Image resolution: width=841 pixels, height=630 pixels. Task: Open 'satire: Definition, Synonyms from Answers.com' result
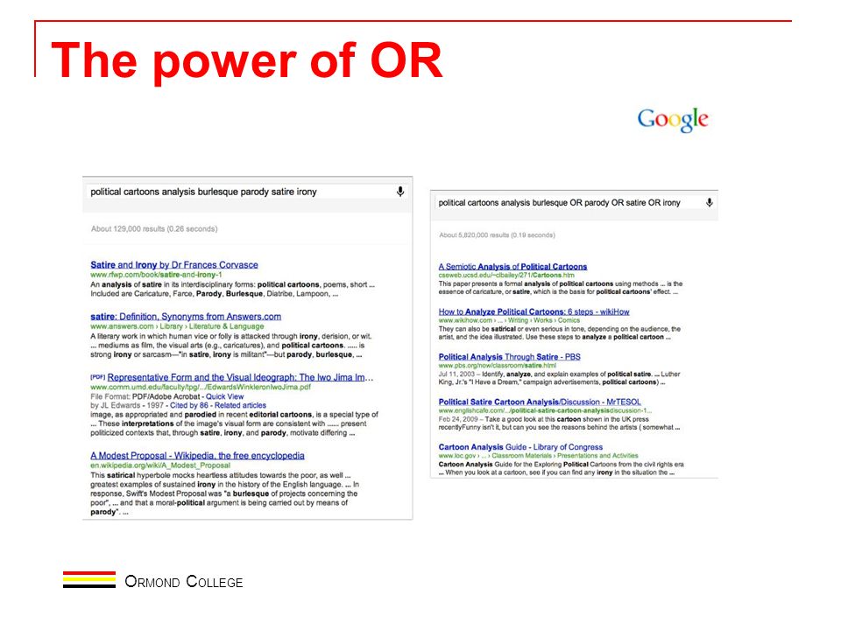[186, 317]
